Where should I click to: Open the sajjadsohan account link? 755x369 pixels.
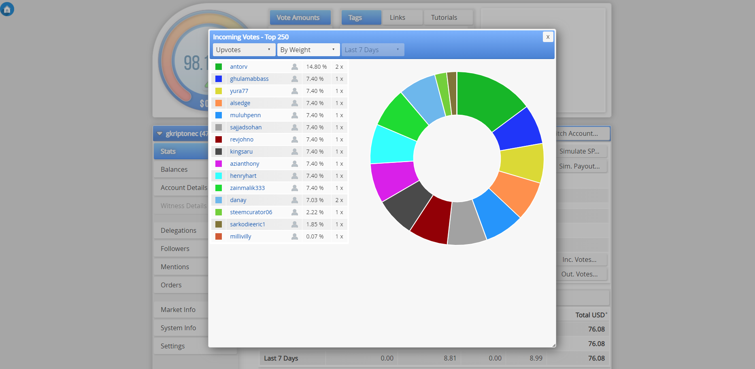tap(246, 127)
